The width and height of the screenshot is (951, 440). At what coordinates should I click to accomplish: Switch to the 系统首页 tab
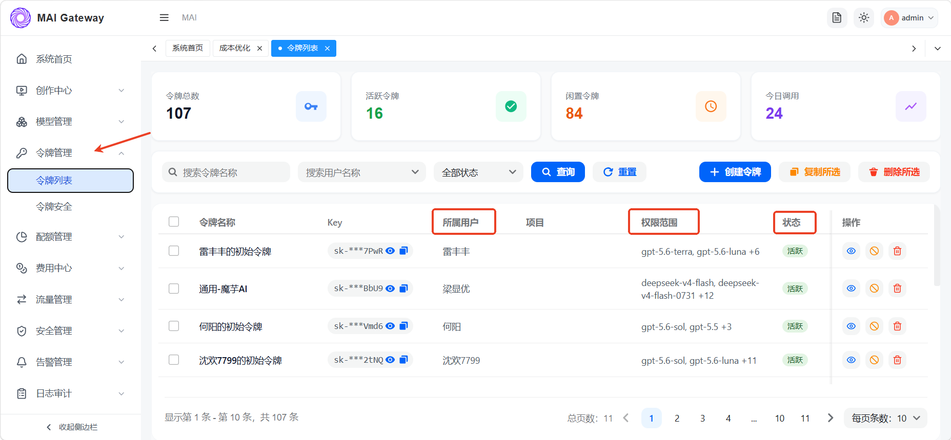[x=188, y=48]
